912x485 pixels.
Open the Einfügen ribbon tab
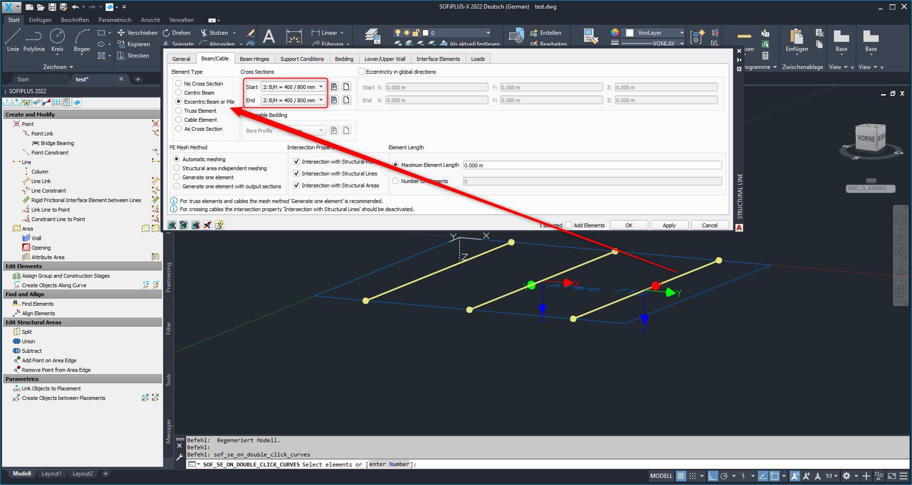(40, 20)
